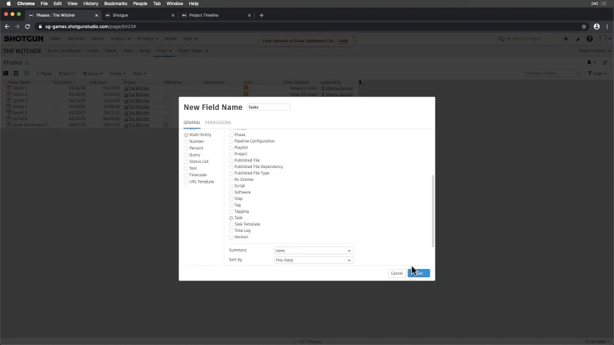Expand the Other menu
Screen dimensions: 614x345
(x=164, y=51)
